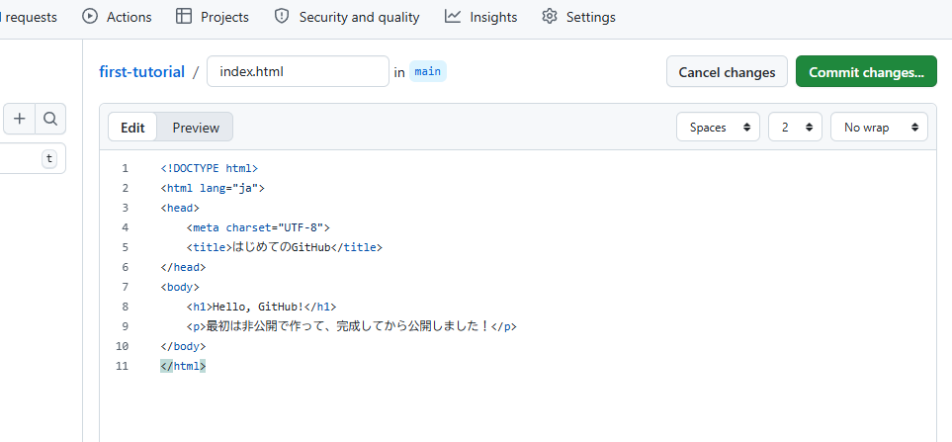Open the first-tutorial repository link
This screenshot has width=952, height=442.
[141, 72]
